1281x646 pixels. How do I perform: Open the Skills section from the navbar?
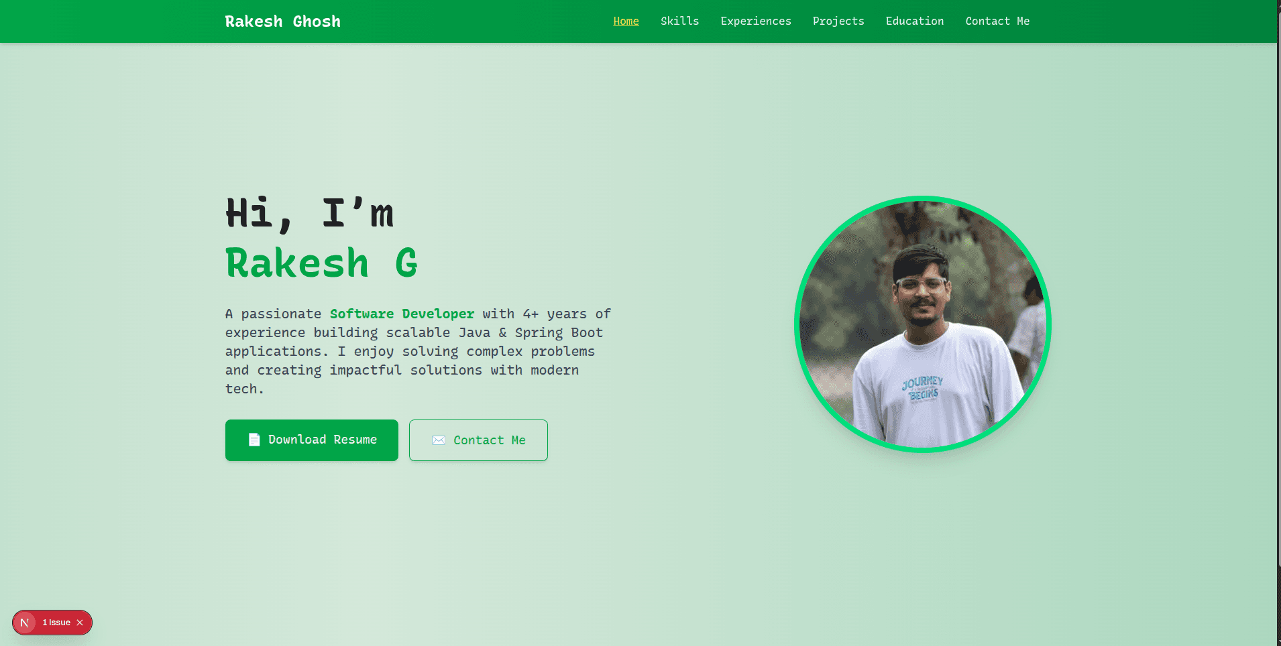pos(679,21)
